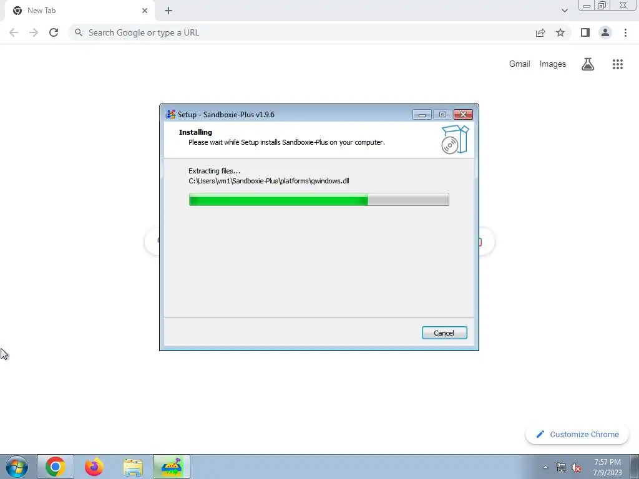Open the Google Images link

point(553,64)
